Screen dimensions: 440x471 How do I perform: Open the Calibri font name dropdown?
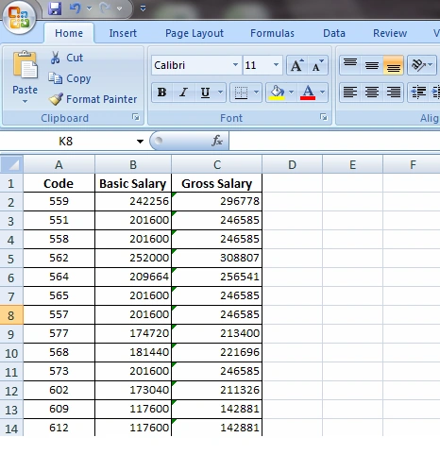[x=235, y=65]
